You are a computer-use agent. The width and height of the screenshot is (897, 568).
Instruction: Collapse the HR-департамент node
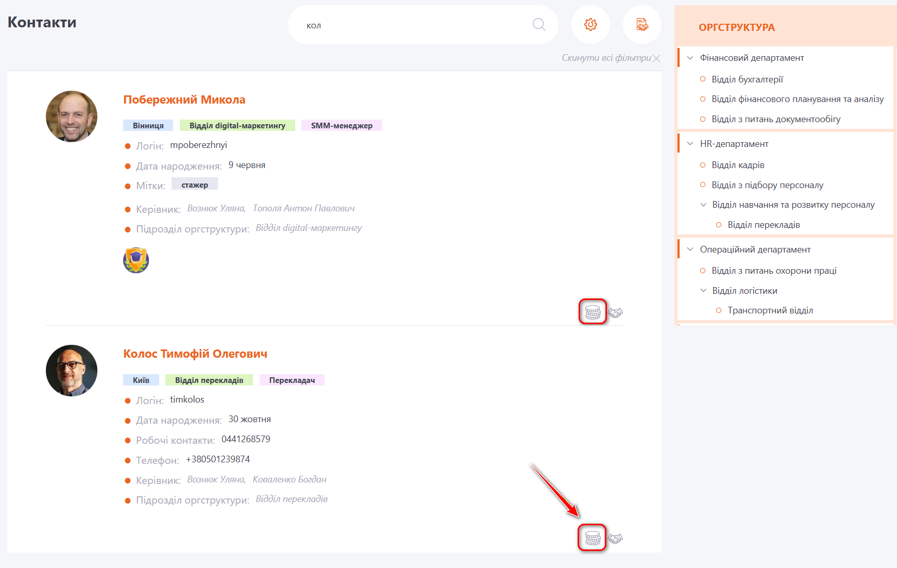690,144
